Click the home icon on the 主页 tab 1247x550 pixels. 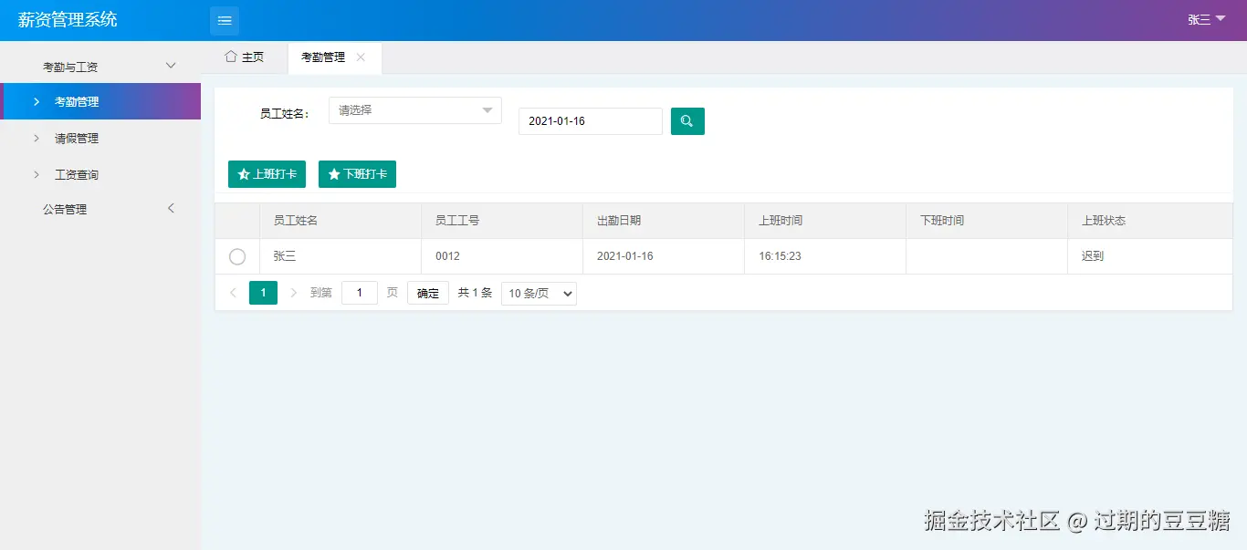click(233, 57)
